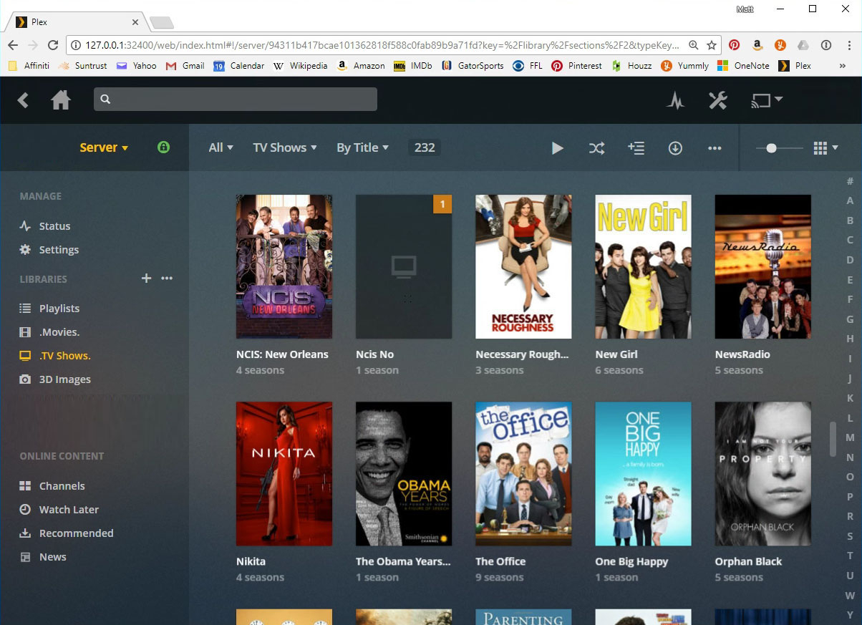Image resolution: width=862 pixels, height=625 pixels.
Task: Open the .Movies. library
Action: click(x=49, y=332)
